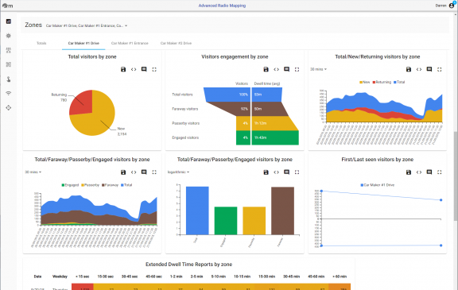Save the Total visitors by zone chart
The width and height of the screenshot is (458, 290).
[123, 69]
